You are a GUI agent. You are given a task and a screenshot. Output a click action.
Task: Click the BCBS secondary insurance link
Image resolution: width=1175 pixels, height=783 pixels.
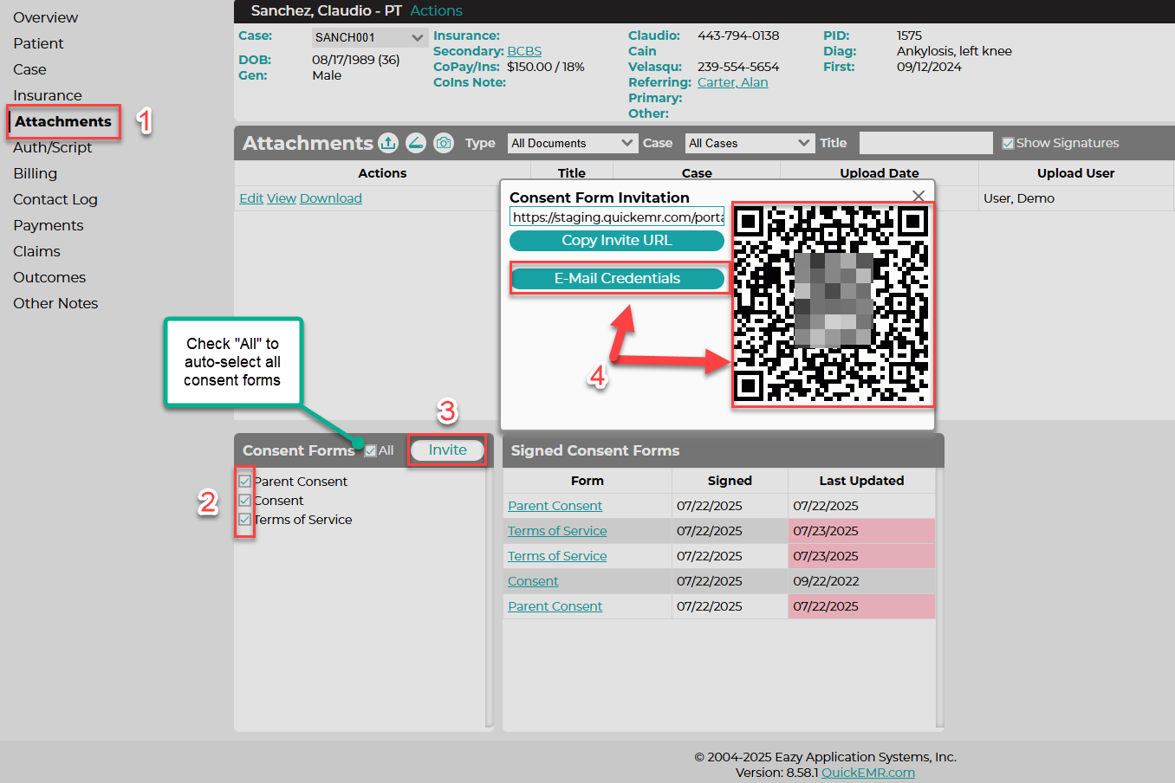point(524,51)
